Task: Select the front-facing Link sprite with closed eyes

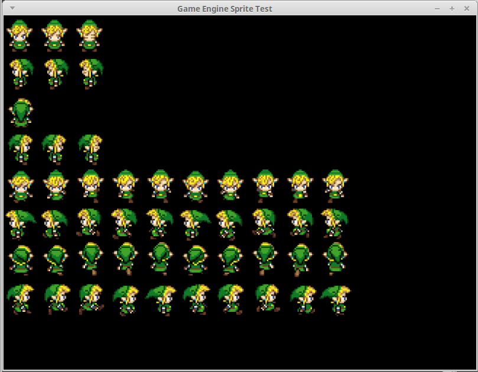Action: pyautogui.click(x=89, y=35)
